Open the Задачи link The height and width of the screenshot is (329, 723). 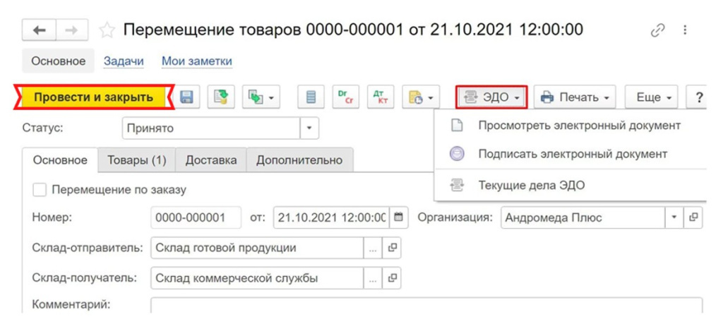click(124, 61)
